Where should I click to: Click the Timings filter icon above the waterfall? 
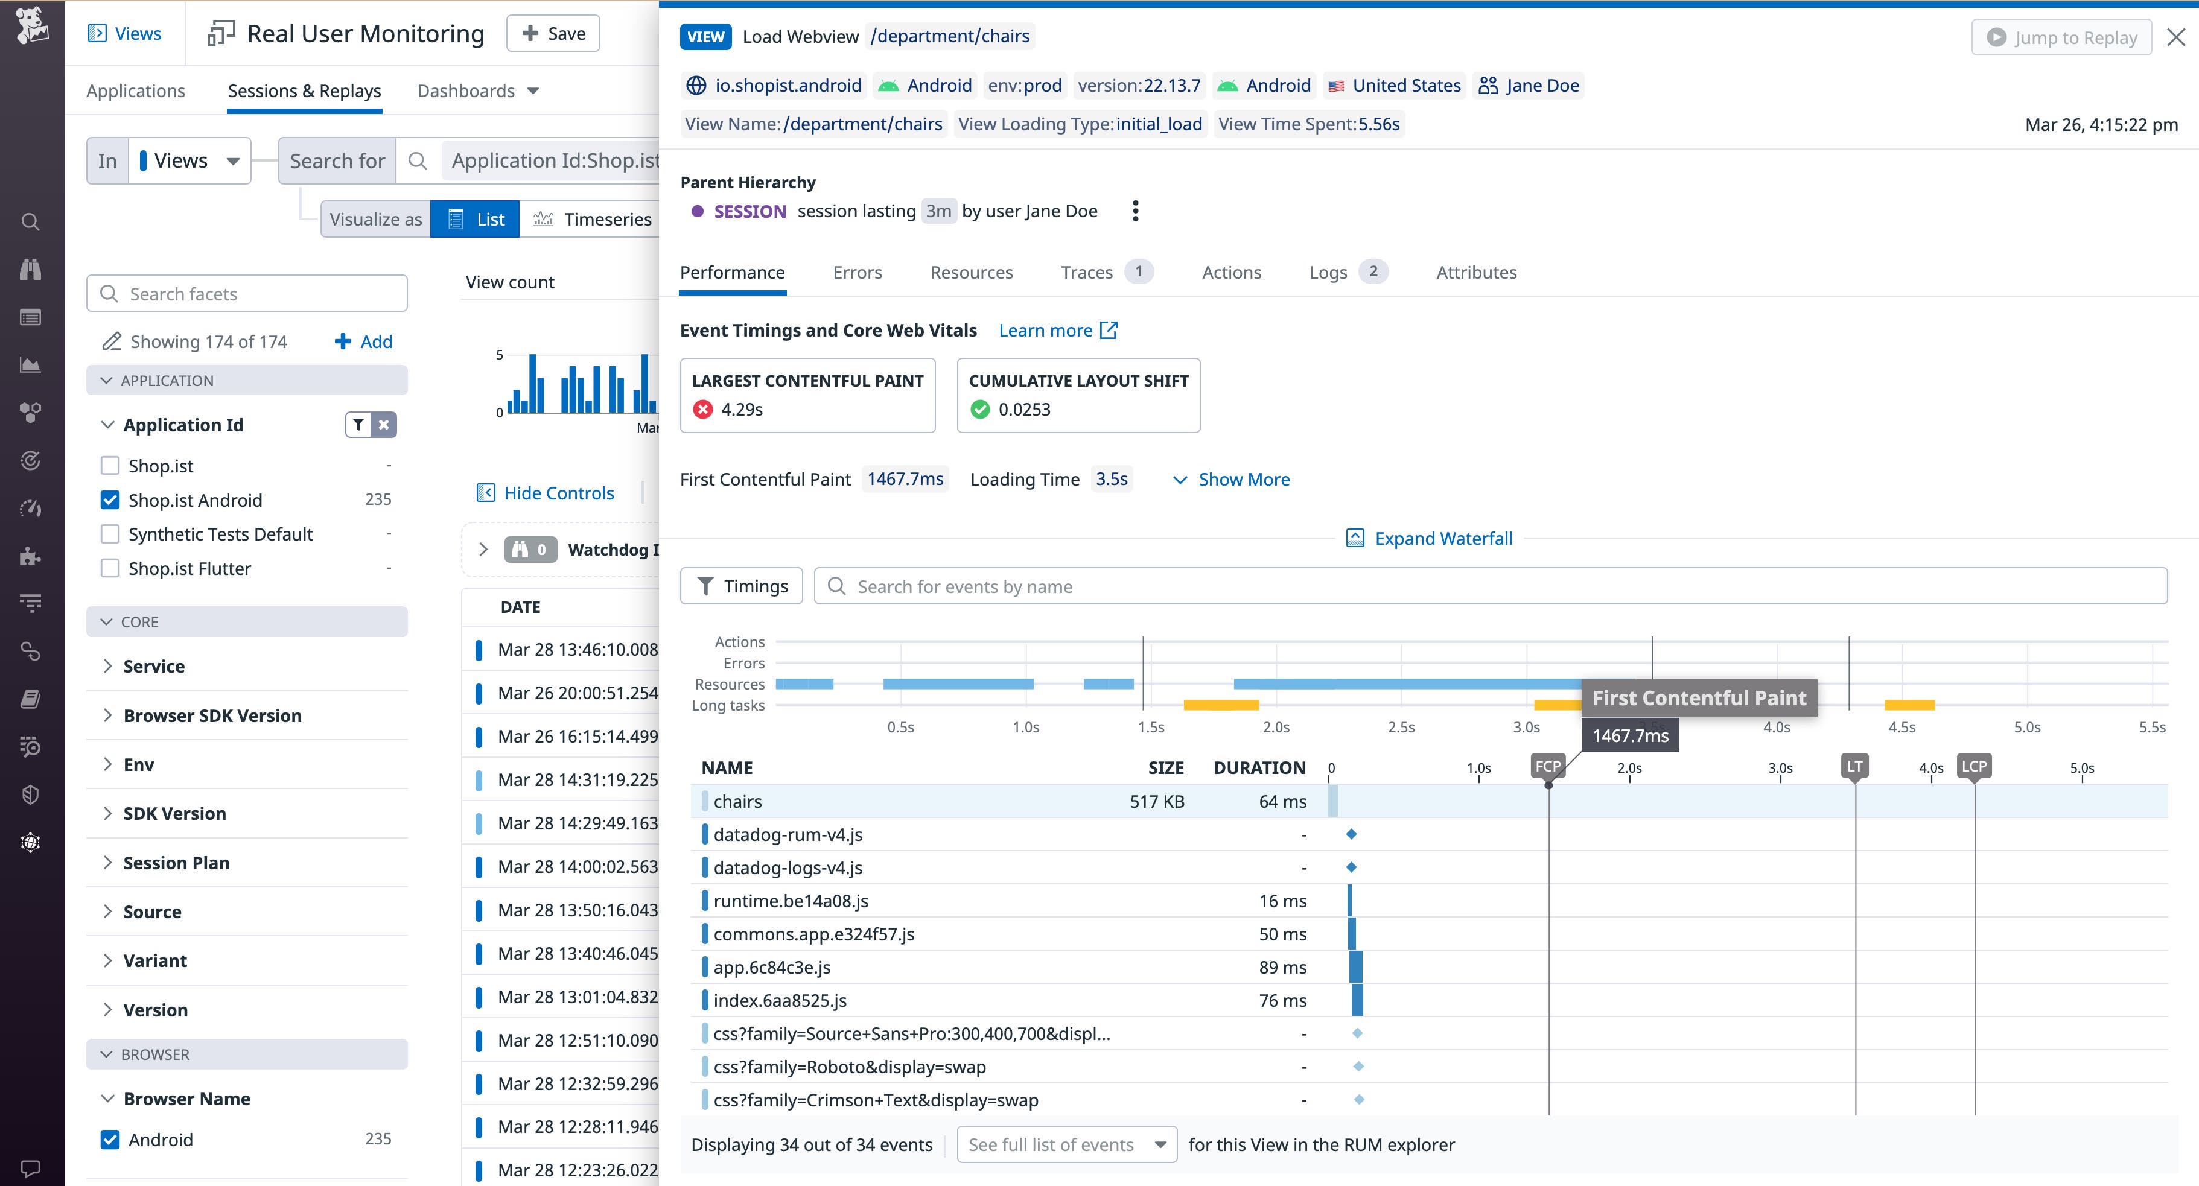tap(706, 585)
